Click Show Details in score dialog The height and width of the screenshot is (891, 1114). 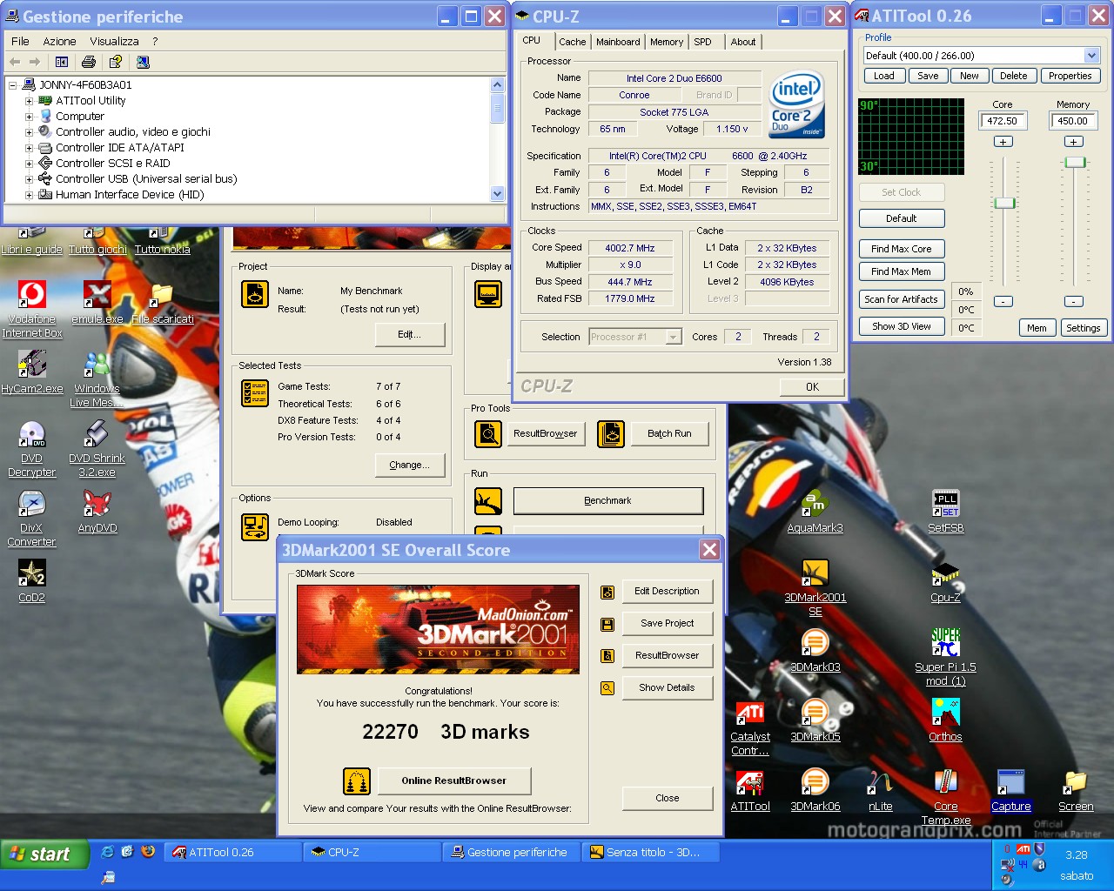[x=667, y=687]
